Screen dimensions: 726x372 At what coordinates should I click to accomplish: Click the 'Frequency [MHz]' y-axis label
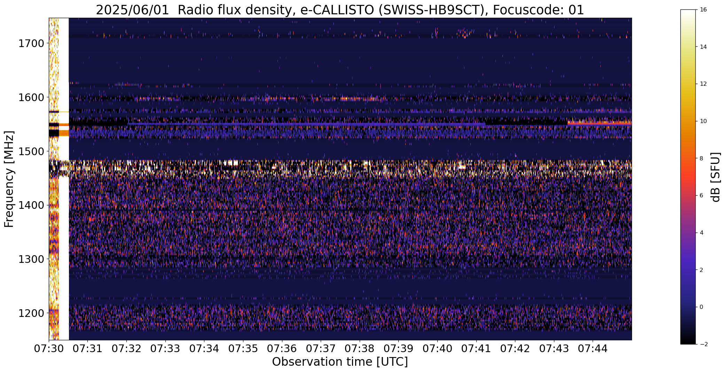click(9, 179)
